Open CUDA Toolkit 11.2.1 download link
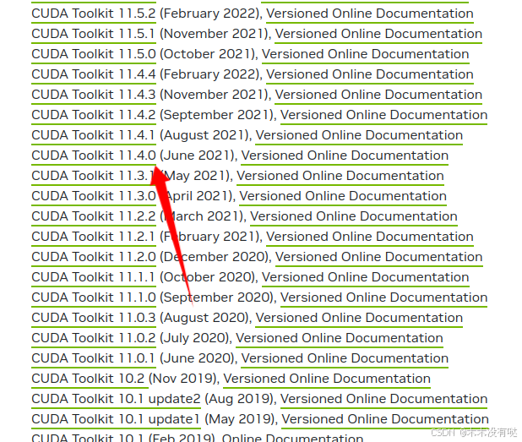This screenshot has height=442, width=522. (x=94, y=237)
